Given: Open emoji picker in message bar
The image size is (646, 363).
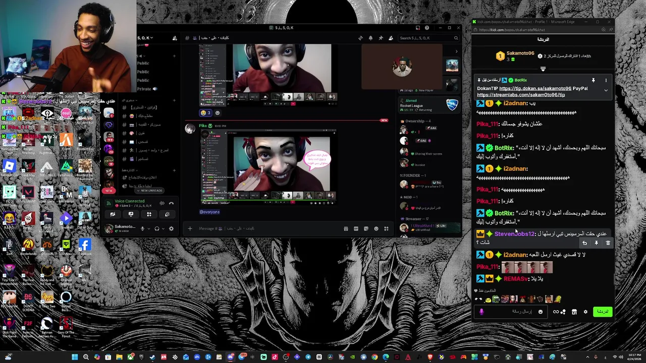Looking at the screenshot, I should click(x=376, y=228).
